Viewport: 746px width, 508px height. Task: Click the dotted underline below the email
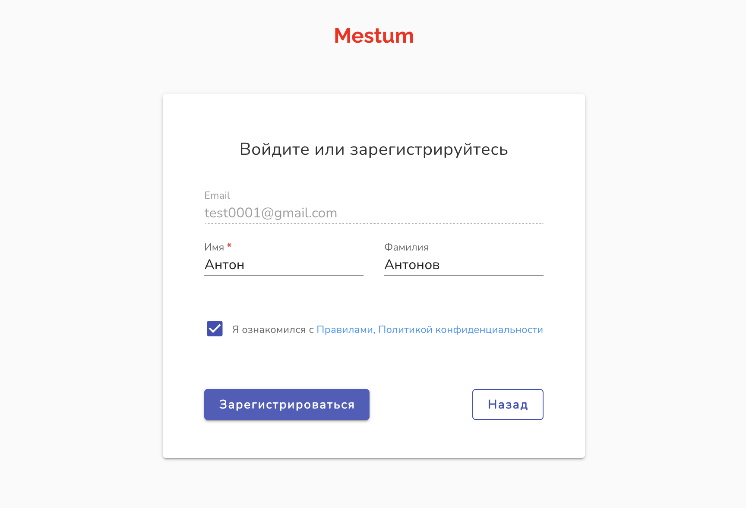pyautogui.click(x=374, y=224)
